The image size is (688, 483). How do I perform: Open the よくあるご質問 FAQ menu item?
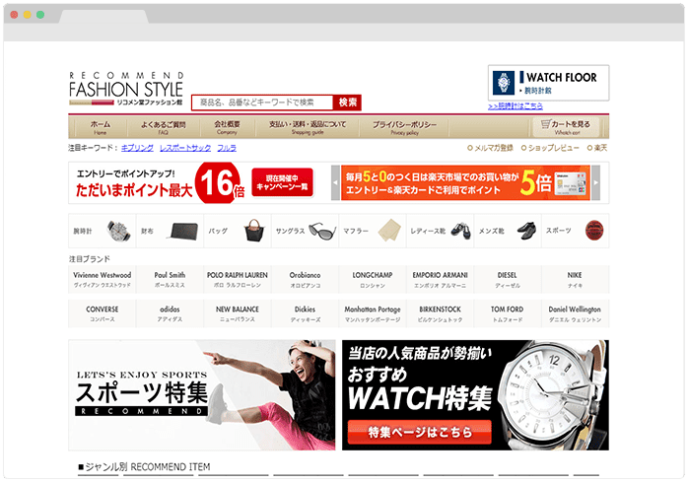(x=164, y=128)
